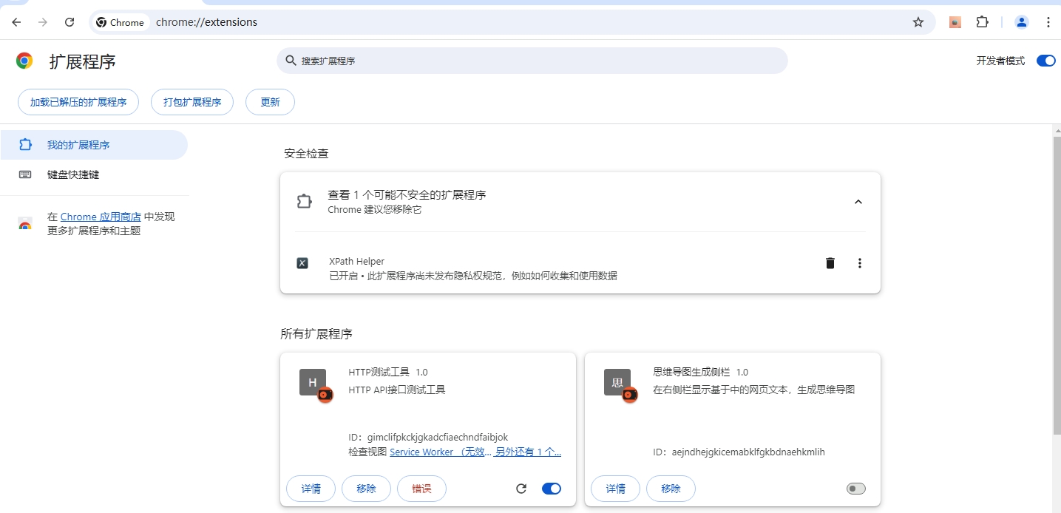This screenshot has width=1061, height=513.
Task: Click the Chrome site-info chip in address bar
Action: (120, 22)
